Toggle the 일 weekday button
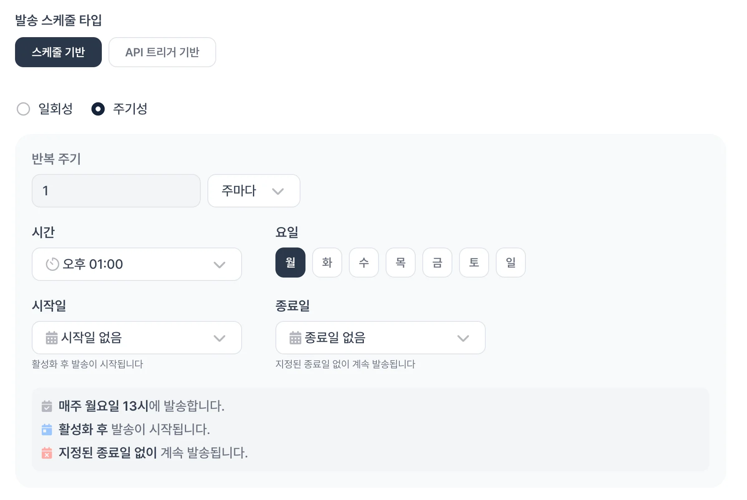747x500 pixels. (510, 263)
